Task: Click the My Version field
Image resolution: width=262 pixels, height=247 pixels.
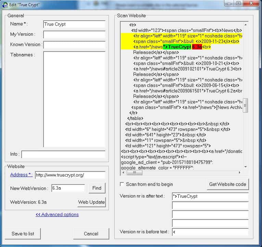Action: (x=74, y=35)
